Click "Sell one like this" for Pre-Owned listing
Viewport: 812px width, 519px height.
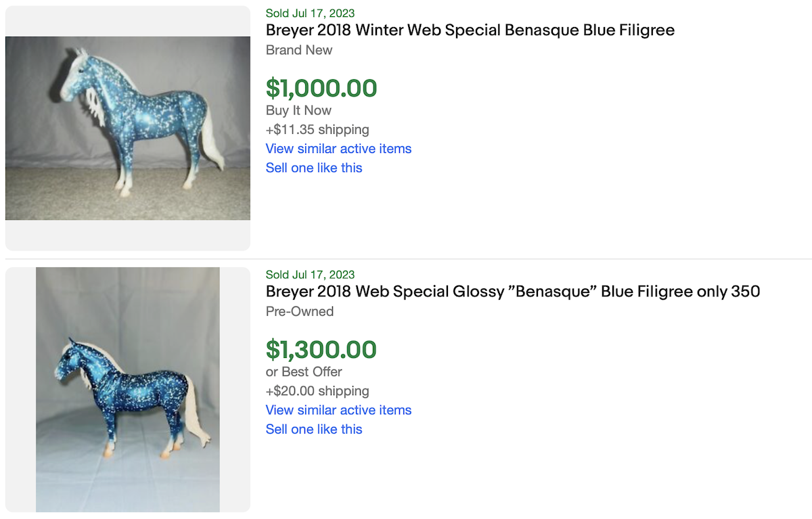[314, 429]
